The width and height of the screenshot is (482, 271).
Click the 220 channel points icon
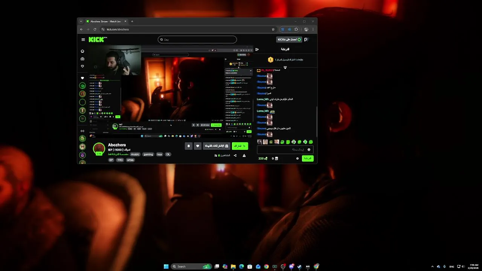[x=265, y=158]
